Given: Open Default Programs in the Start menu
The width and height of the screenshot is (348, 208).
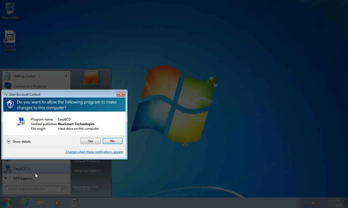Looking at the screenshot, I should (88, 161).
